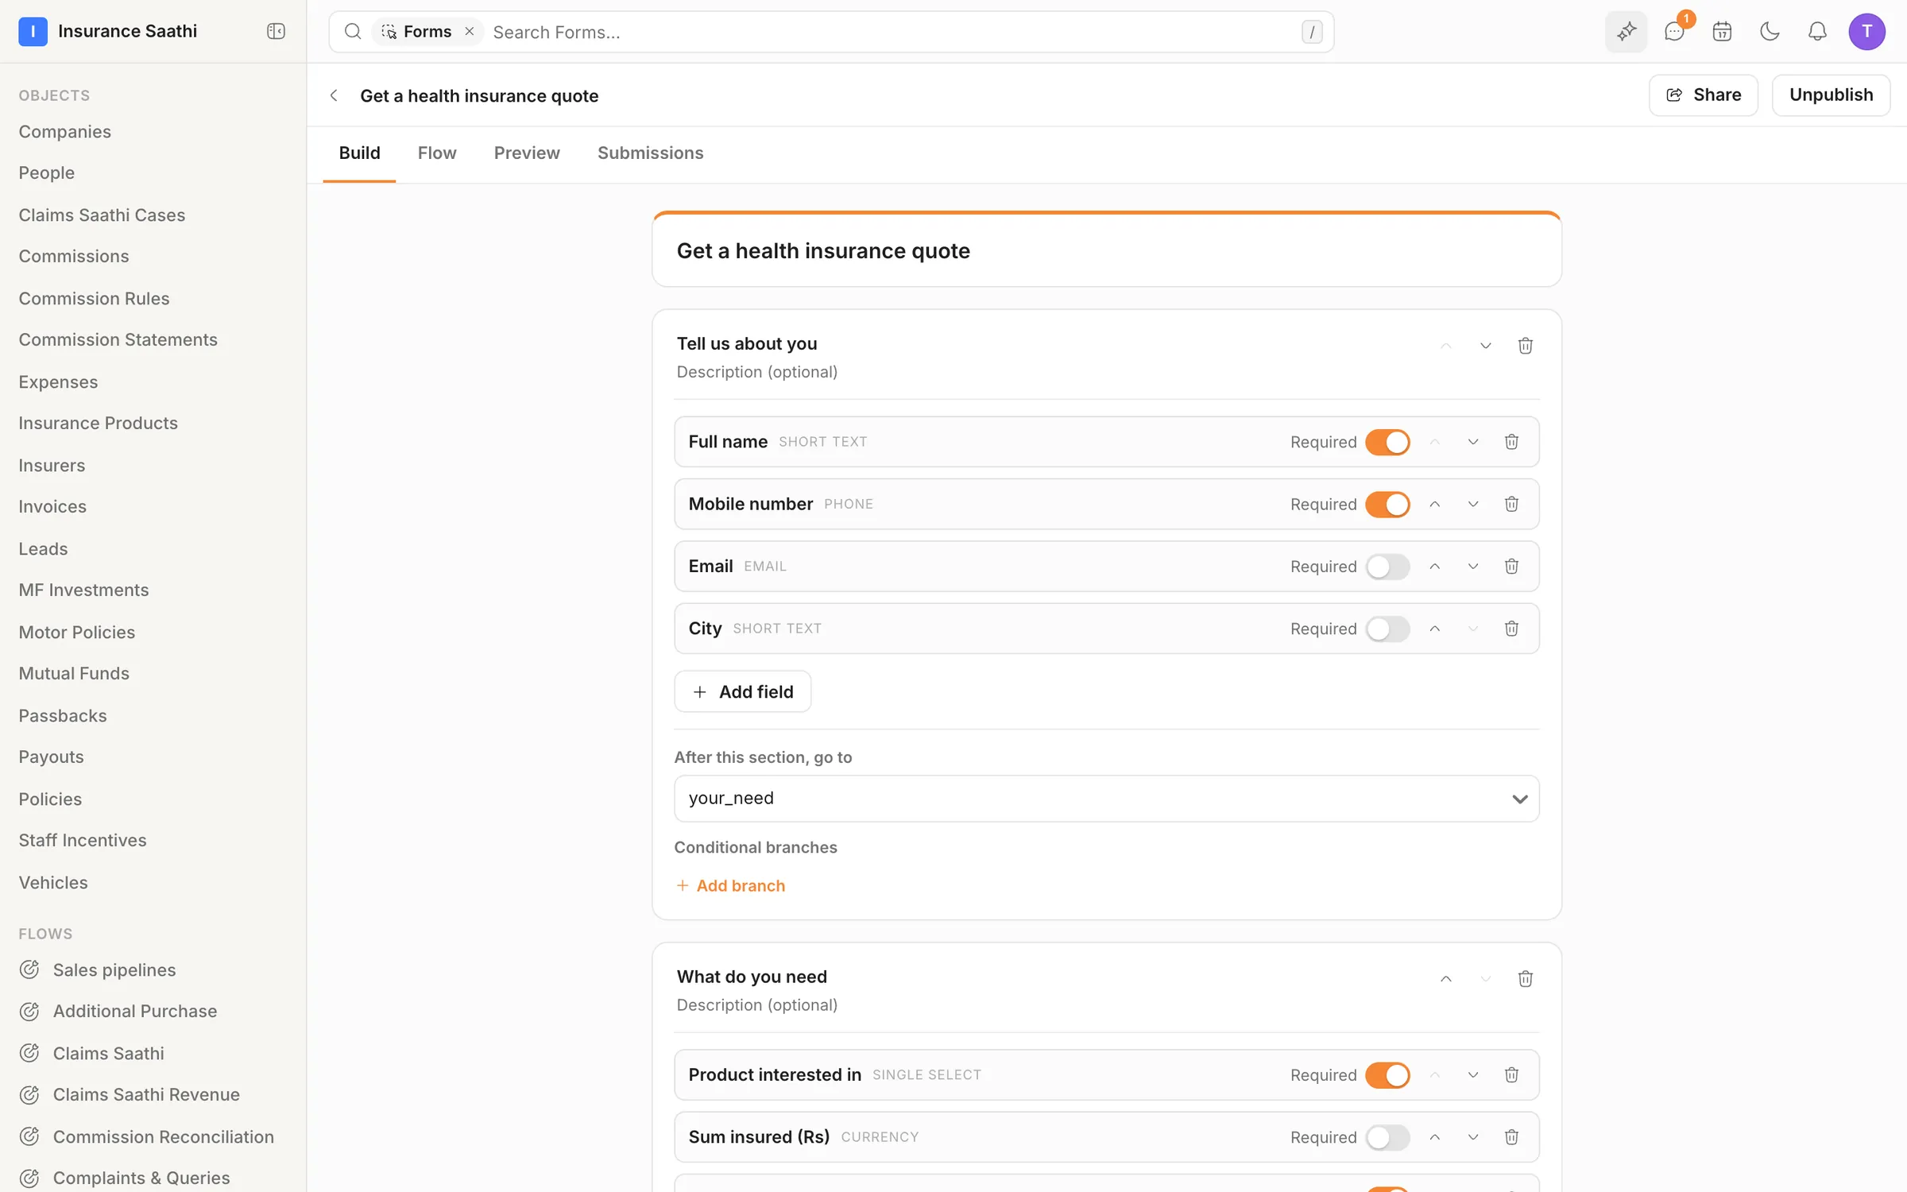Enable Required for Email
The width and height of the screenshot is (1907, 1192).
coord(1387,566)
